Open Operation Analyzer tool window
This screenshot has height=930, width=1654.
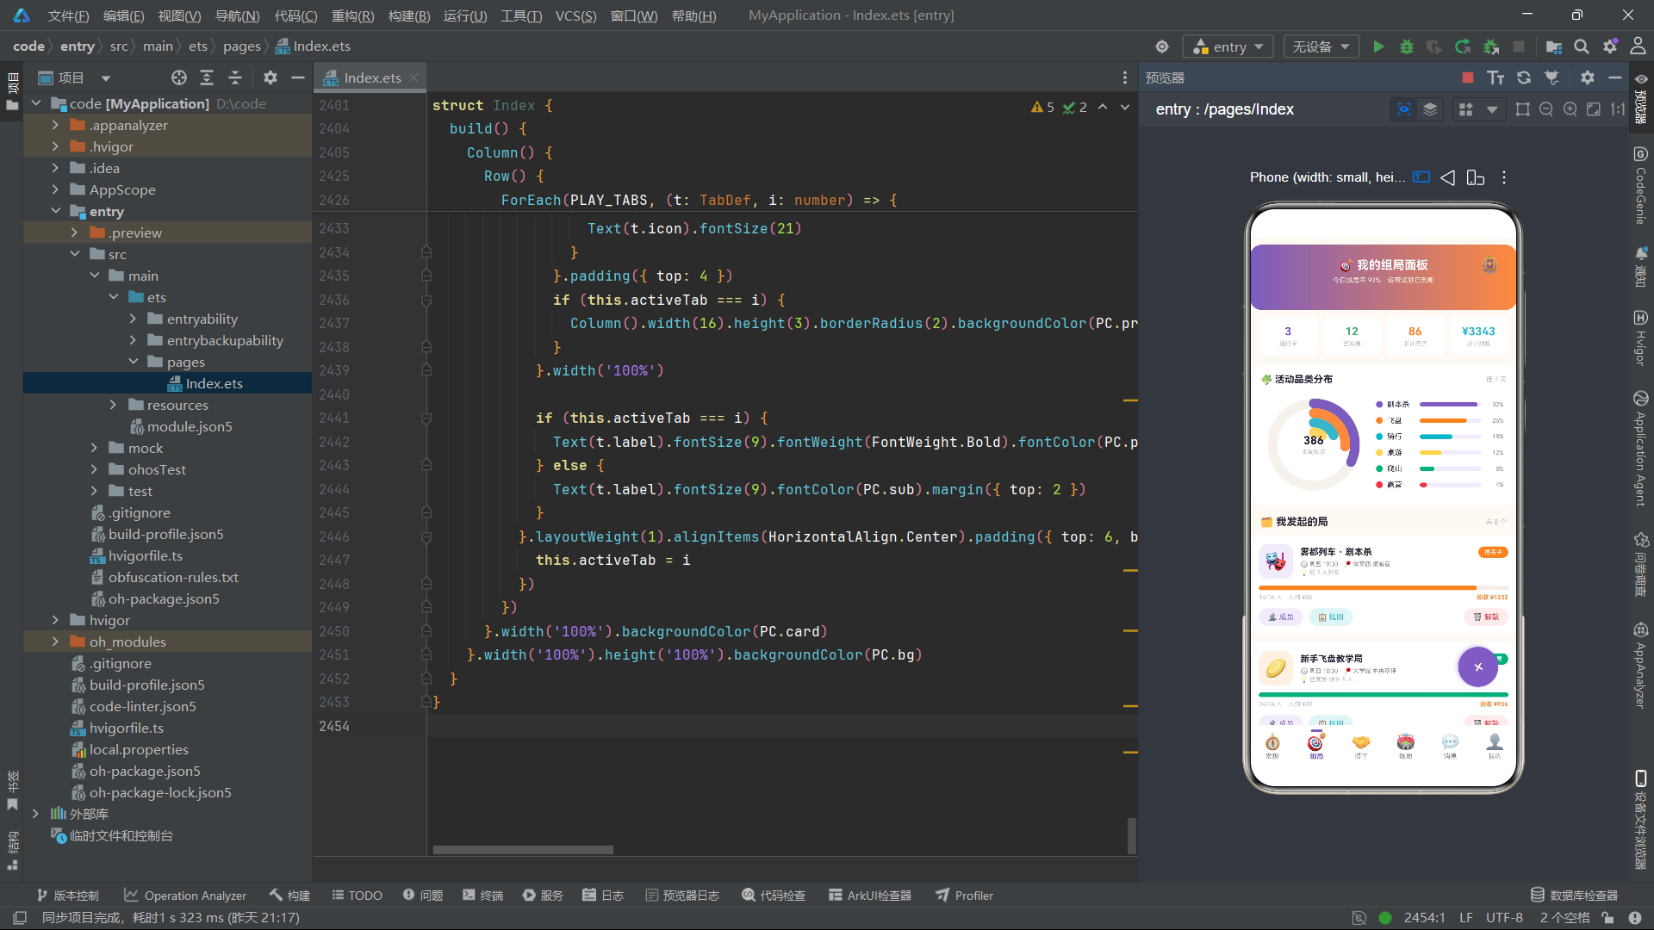tap(184, 896)
